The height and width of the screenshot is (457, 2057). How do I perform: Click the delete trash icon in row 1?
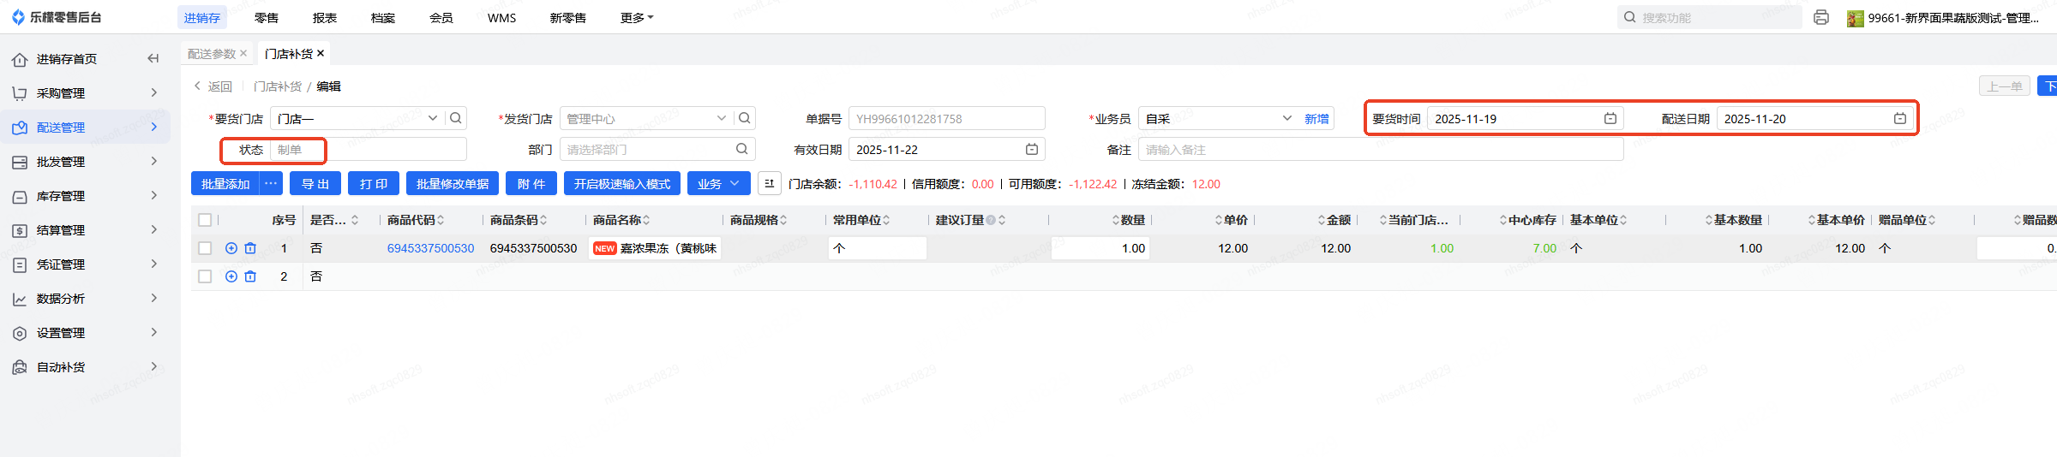pos(250,248)
